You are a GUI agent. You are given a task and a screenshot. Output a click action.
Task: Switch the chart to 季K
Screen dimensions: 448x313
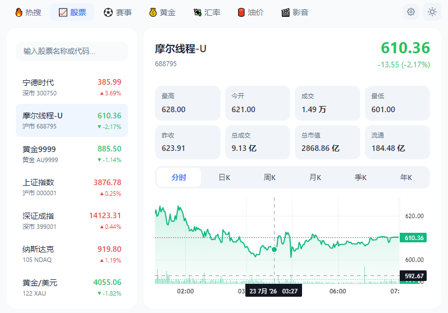pyautogui.click(x=360, y=177)
